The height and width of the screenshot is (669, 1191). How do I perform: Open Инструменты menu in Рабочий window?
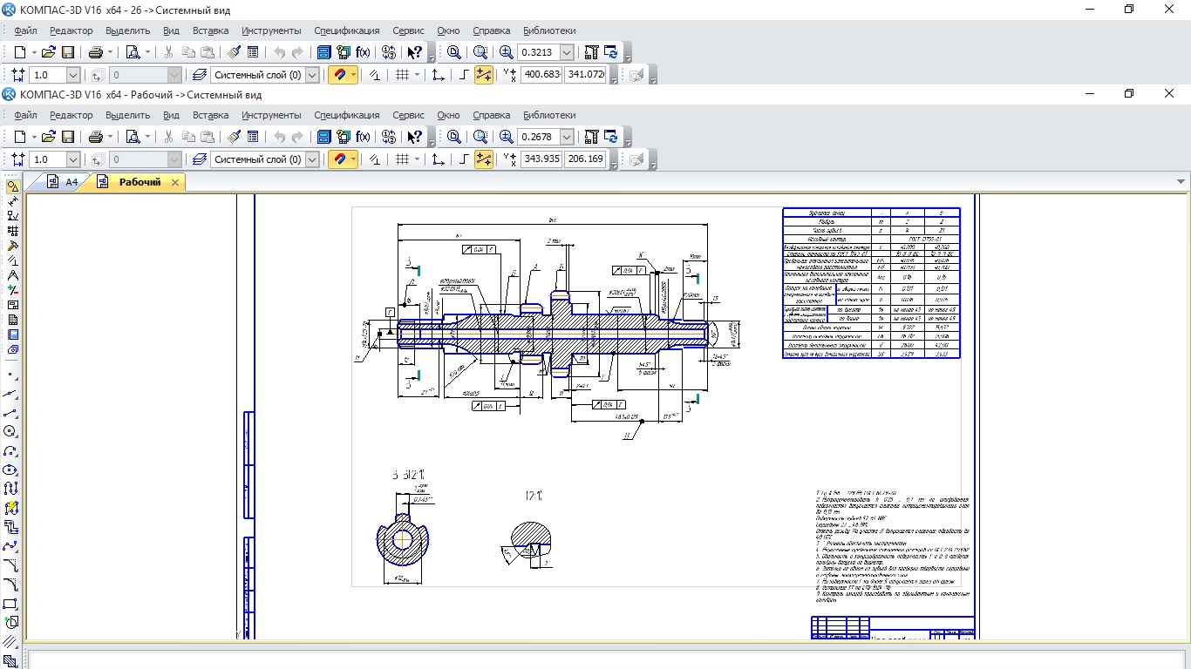271,115
